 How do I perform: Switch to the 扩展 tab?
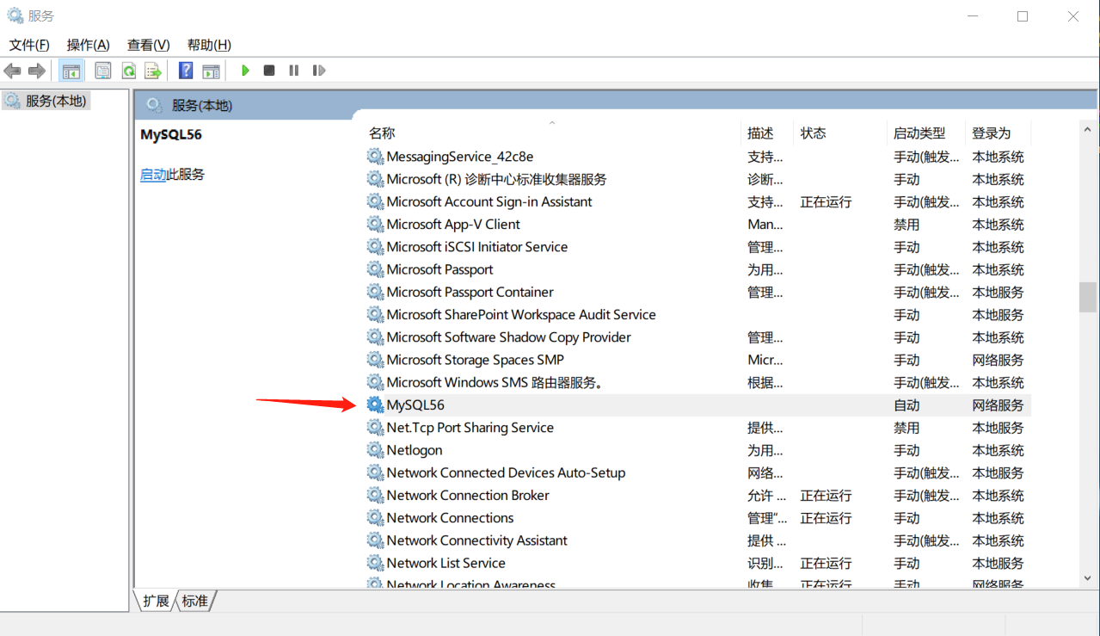pos(156,601)
